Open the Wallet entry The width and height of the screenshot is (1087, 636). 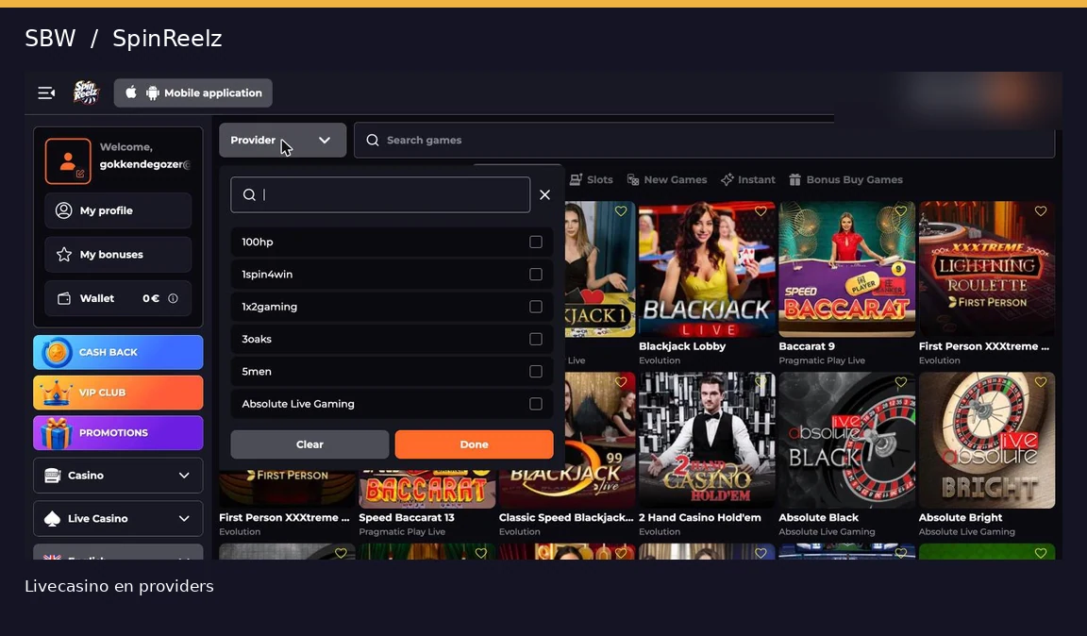point(118,298)
